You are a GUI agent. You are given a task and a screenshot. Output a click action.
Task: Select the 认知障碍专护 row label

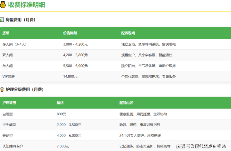pyautogui.click(x=12, y=146)
